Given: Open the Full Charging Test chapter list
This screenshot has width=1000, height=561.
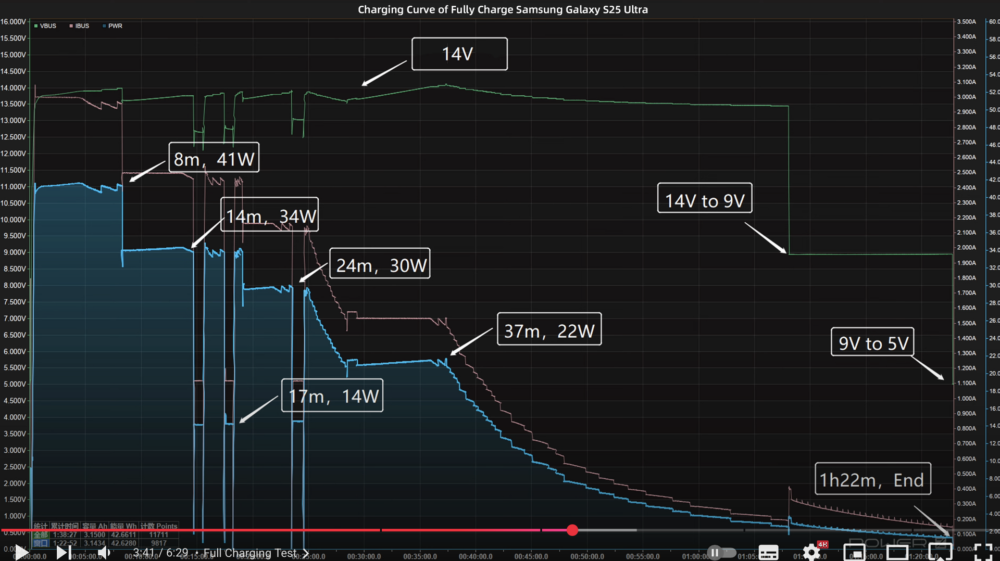Looking at the screenshot, I should click(x=250, y=553).
